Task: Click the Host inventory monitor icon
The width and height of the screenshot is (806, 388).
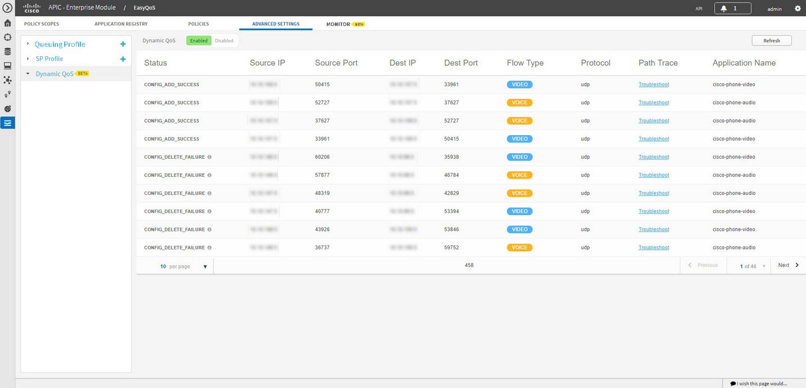Action: [7, 65]
